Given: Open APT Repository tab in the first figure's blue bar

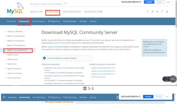Looking at the screenshot, I should [x=54, y=21].
